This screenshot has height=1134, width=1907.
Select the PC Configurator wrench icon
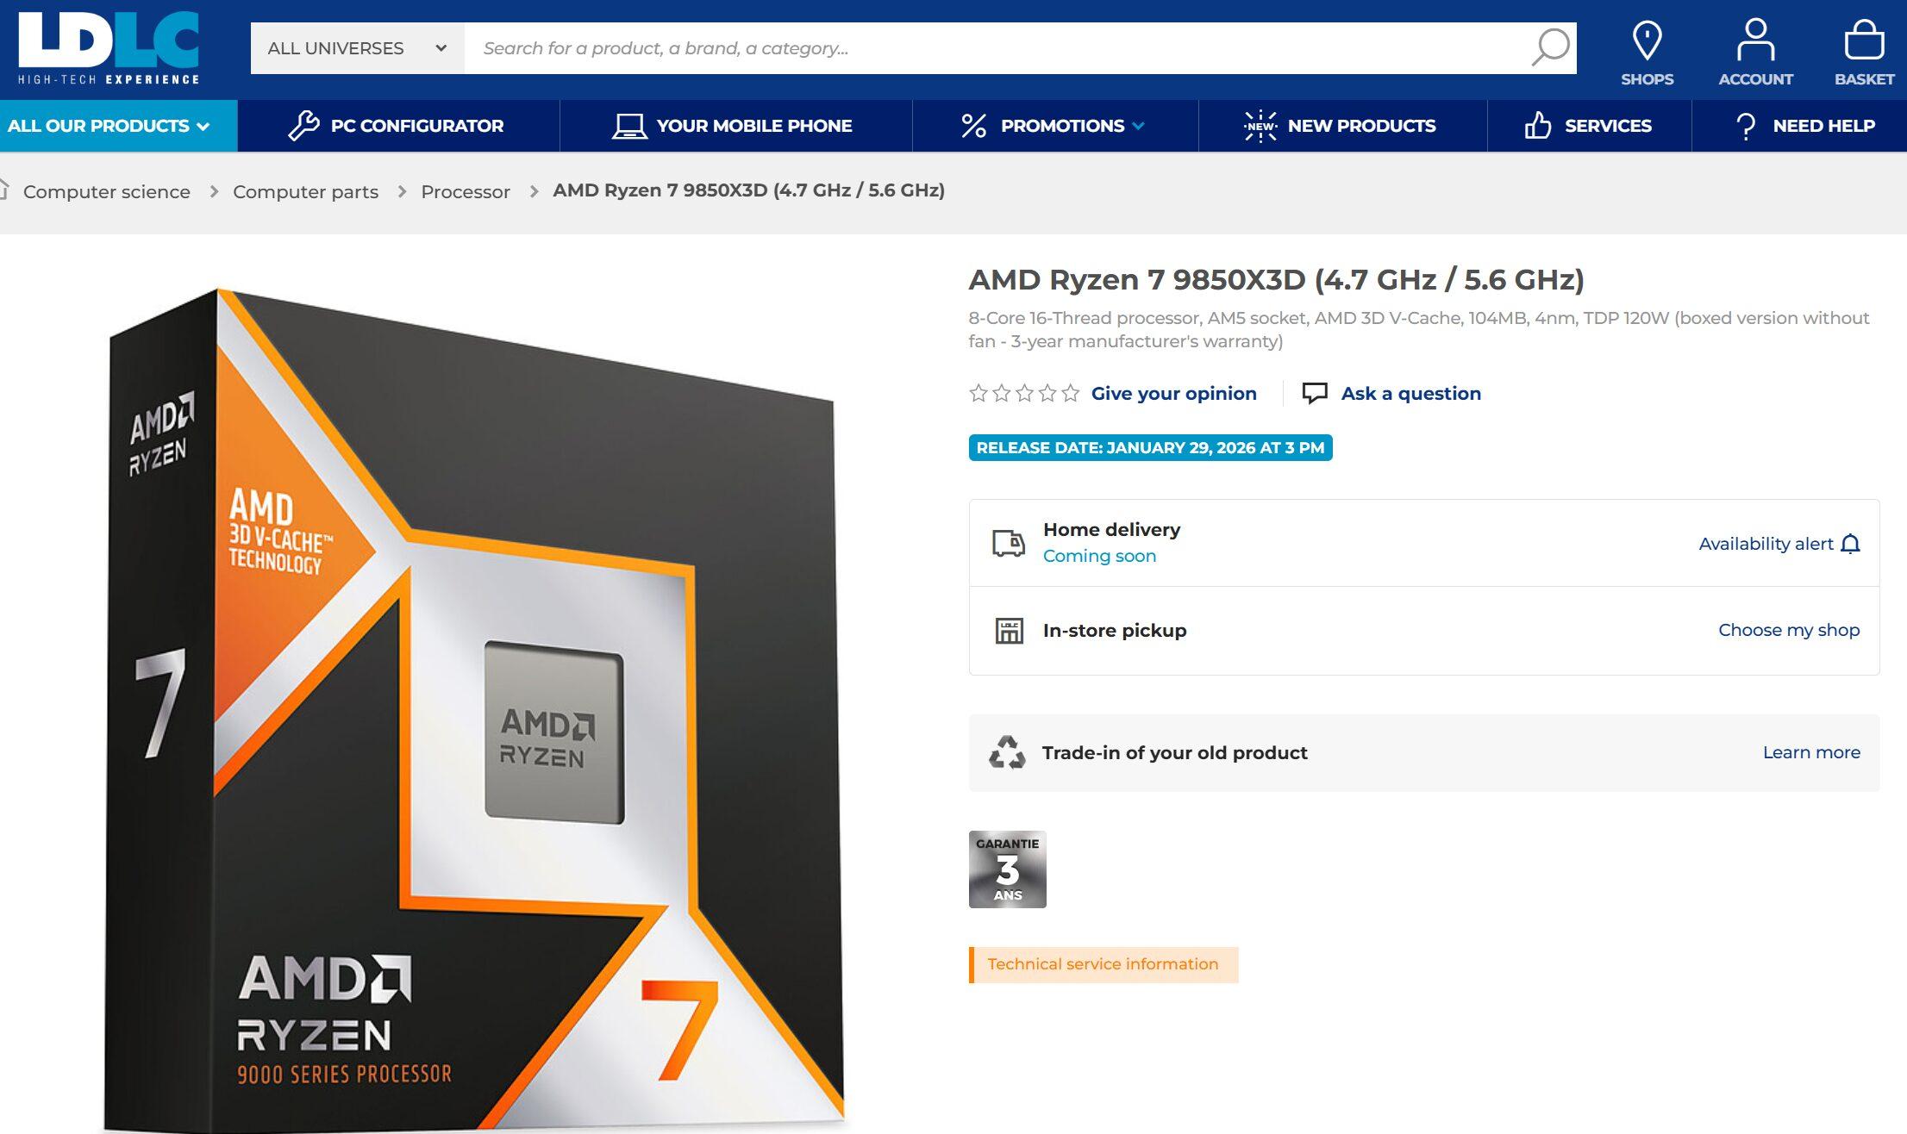pyautogui.click(x=303, y=125)
